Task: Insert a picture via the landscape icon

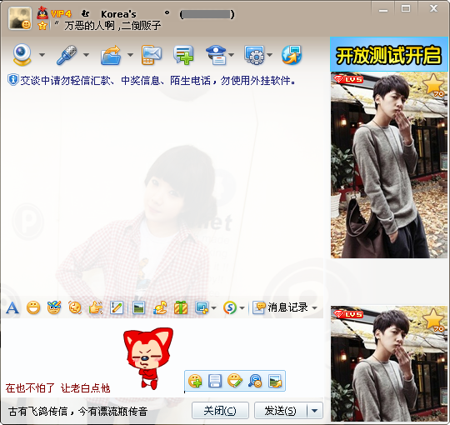Action: [139, 308]
